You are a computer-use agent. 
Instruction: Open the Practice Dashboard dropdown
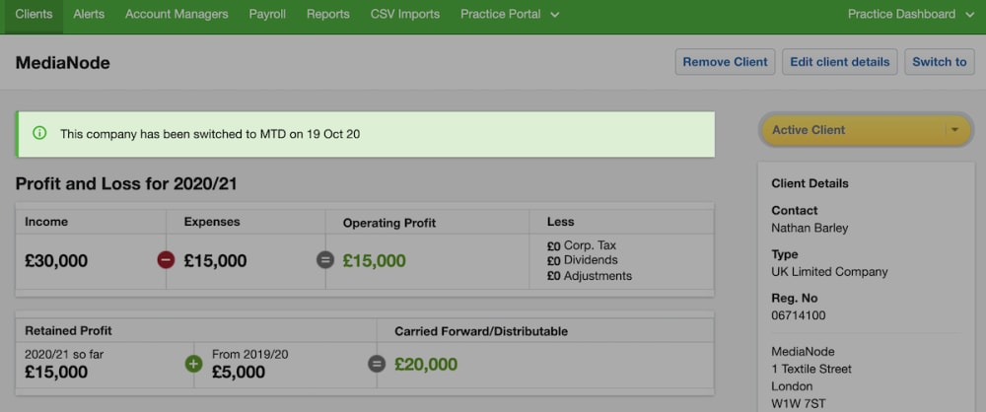pos(909,15)
